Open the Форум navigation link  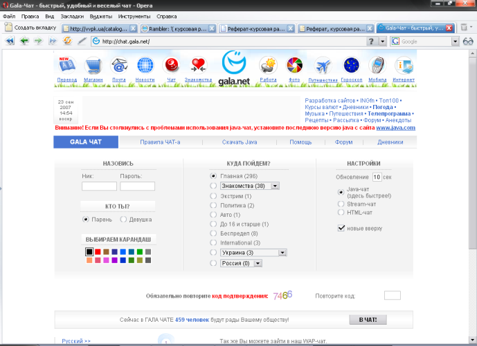click(344, 142)
